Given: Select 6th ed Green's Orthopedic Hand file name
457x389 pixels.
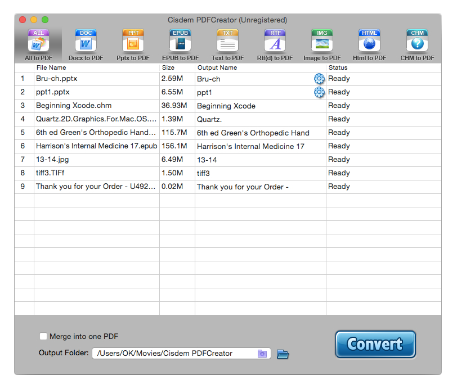Looking at the screenshot, I should click(96, 133).
